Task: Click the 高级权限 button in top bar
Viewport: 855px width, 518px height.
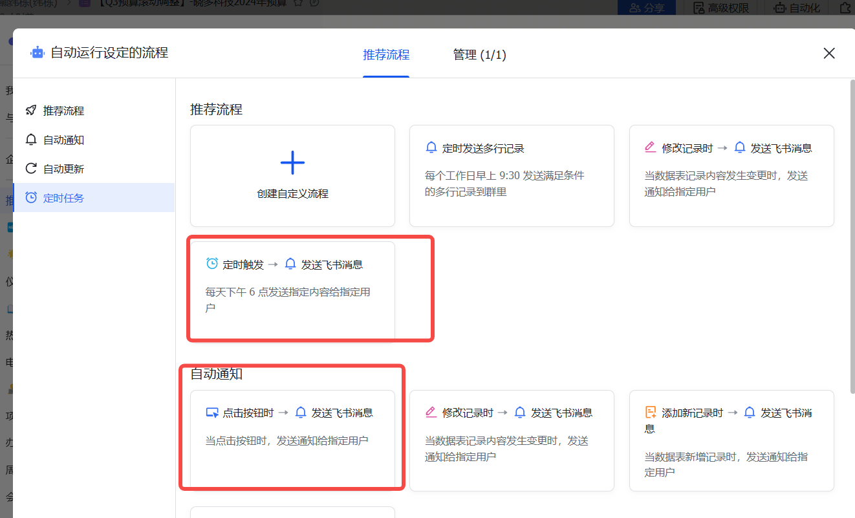Action: pos(720,8)
